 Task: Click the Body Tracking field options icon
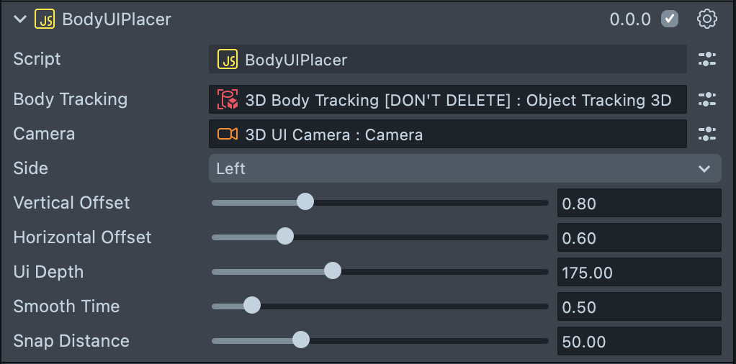tap(707, 99)
